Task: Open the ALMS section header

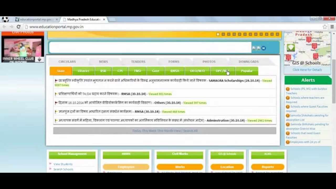Action: [x=268, y=155]
